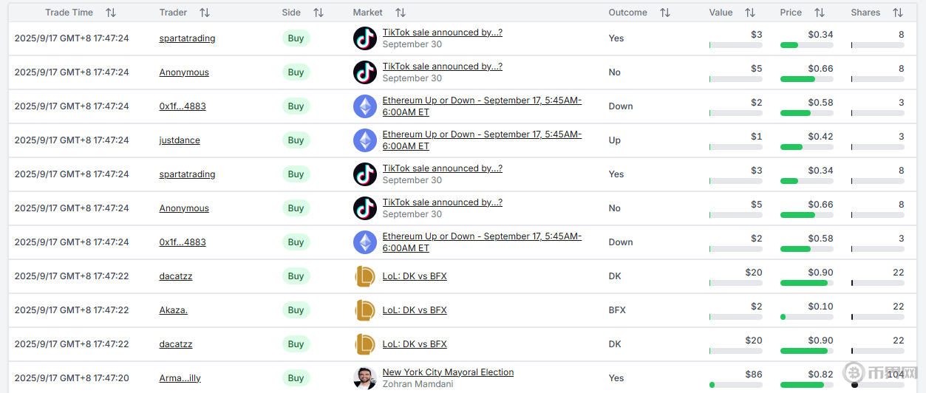The image size is (926, 393).
Task: Sort table by Trade Time arrows
Action: coord(111,13)
